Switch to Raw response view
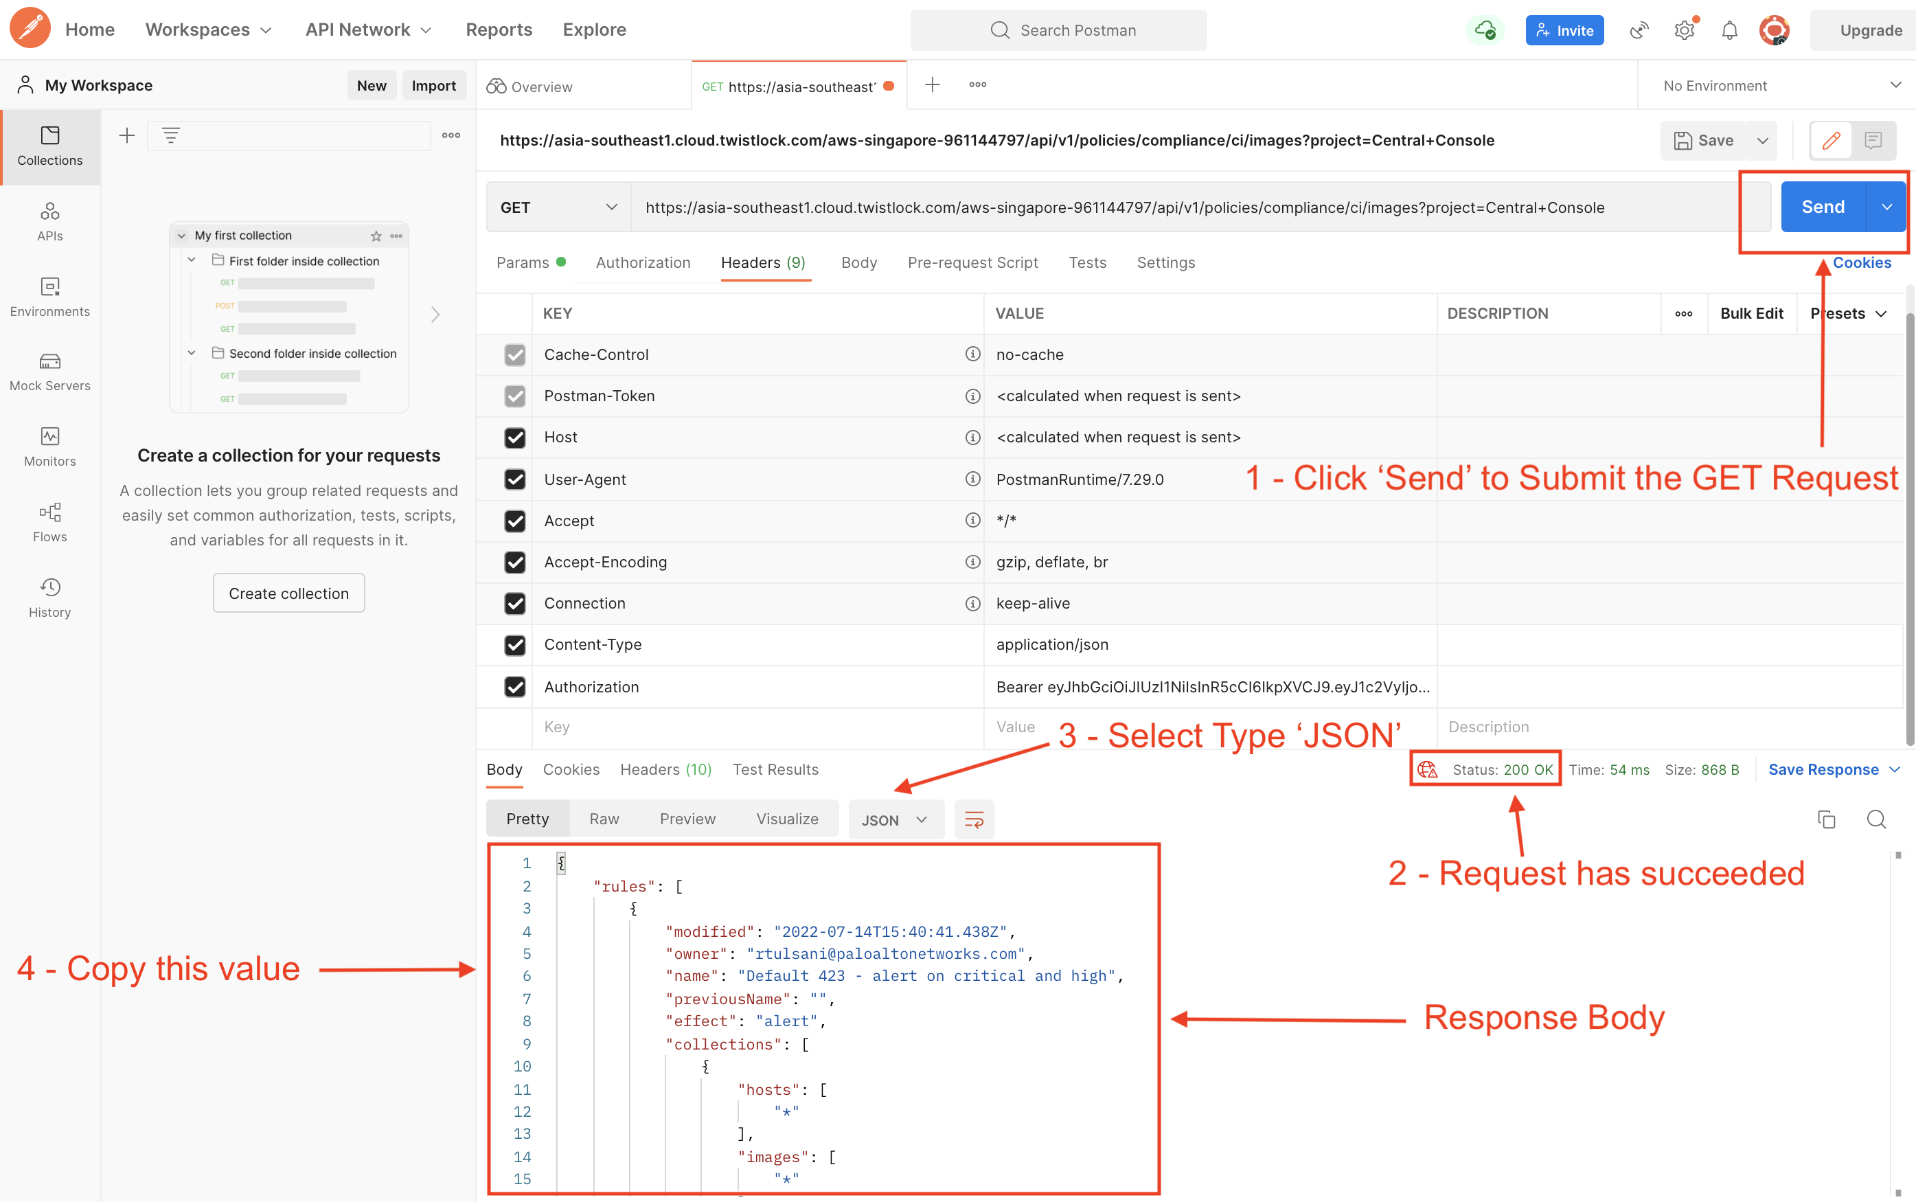The height and width of the screenshot is (1202, 1916). [x=604, y=819]
